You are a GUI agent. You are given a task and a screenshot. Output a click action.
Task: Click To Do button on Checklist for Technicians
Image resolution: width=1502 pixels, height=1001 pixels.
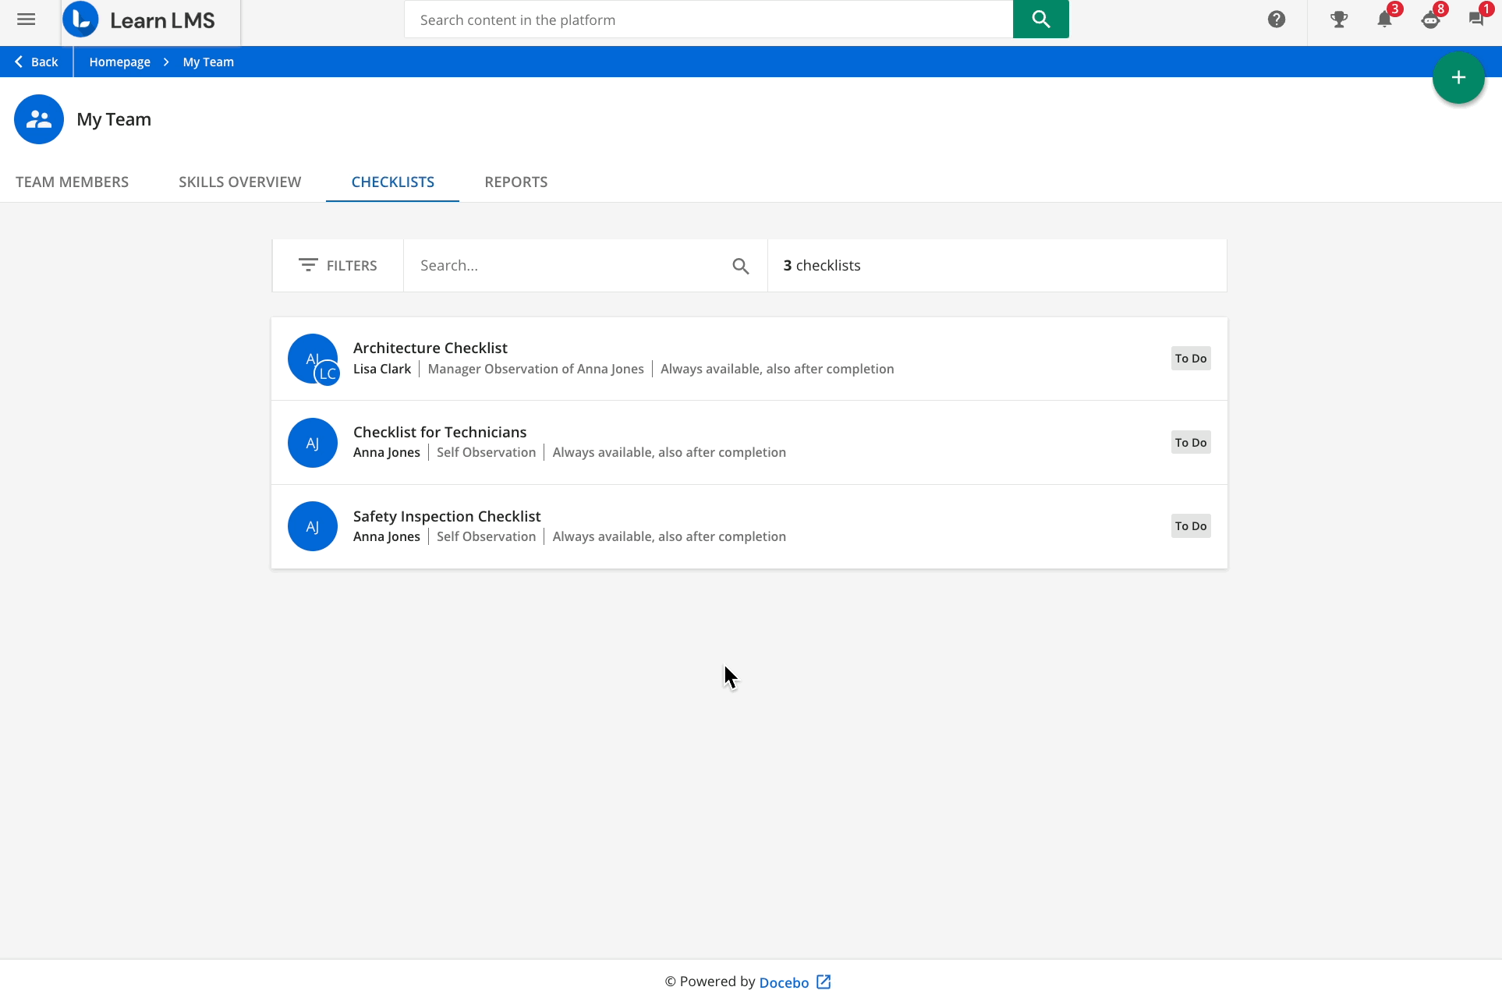(1190, 441)
